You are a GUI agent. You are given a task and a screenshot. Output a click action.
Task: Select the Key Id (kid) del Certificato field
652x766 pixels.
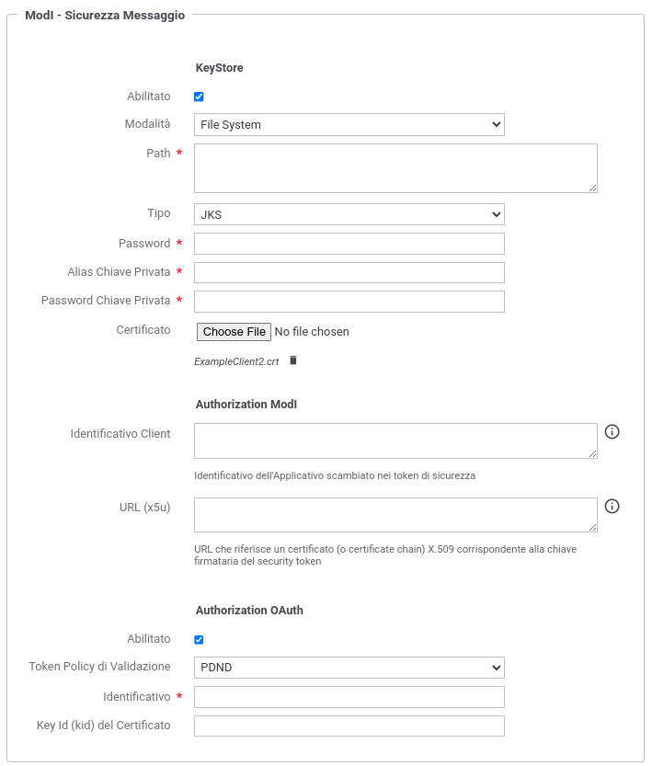point(349,726)
